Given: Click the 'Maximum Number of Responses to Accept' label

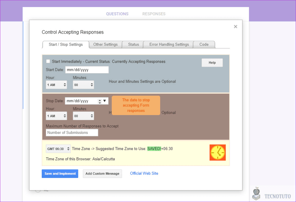Looking at the screenshot, I should click(x=82, y=126).
